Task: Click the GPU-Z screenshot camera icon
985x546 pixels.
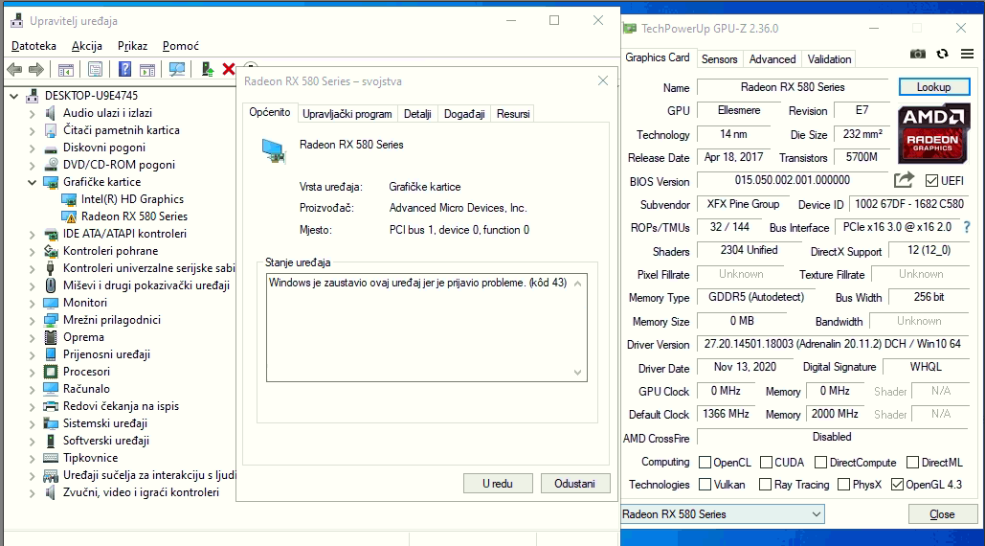Action: [x=918, y=55]
